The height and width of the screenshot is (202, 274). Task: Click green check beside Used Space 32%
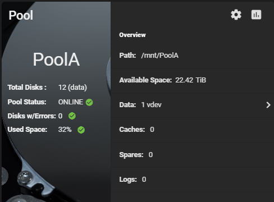(x=81, y=130)
